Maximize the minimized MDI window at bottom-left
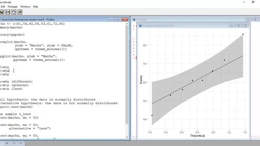Viewport: 260px width, 146px height. [x=14, y=143]
